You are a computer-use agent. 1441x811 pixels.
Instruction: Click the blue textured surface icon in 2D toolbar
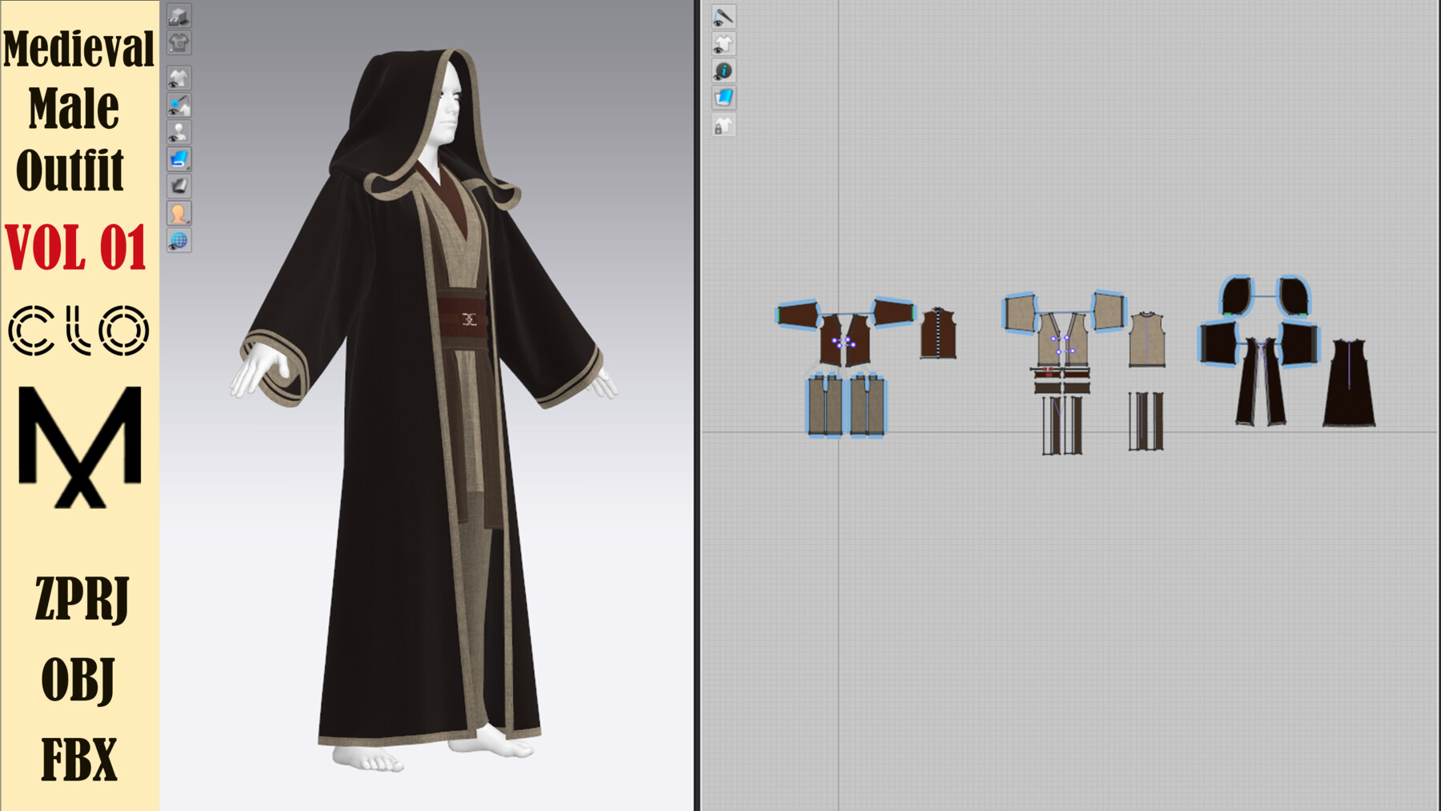pyautogui.click(x=724, y=98)
